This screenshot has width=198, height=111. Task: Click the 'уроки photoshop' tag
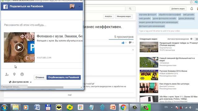186,18
